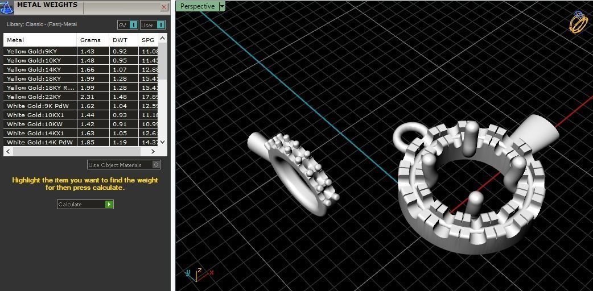Image resolution: width=593 pixels, height=291 pixels.
Task: Select the White Gold:14KX1 row
Action: (x=81, y=132)
